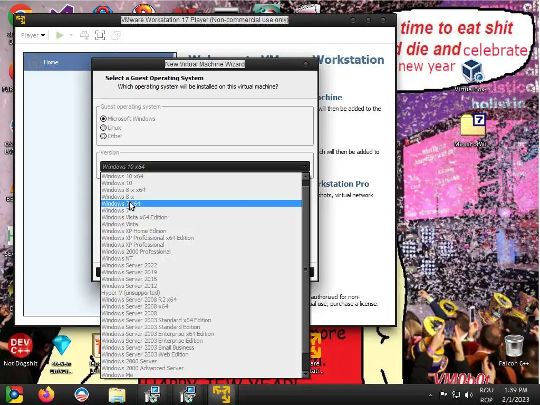This screenshot has height=405, width=540.
Task: Click the volume speaker tray icon
Action: (x=469, y=394)
